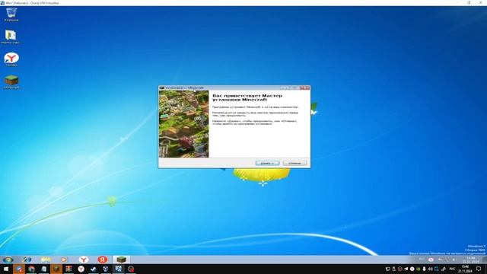This screenshot has height=274, width=487.
Task: Select Minecraft installer button in Windows 7 taskbar
Action: 121,260
